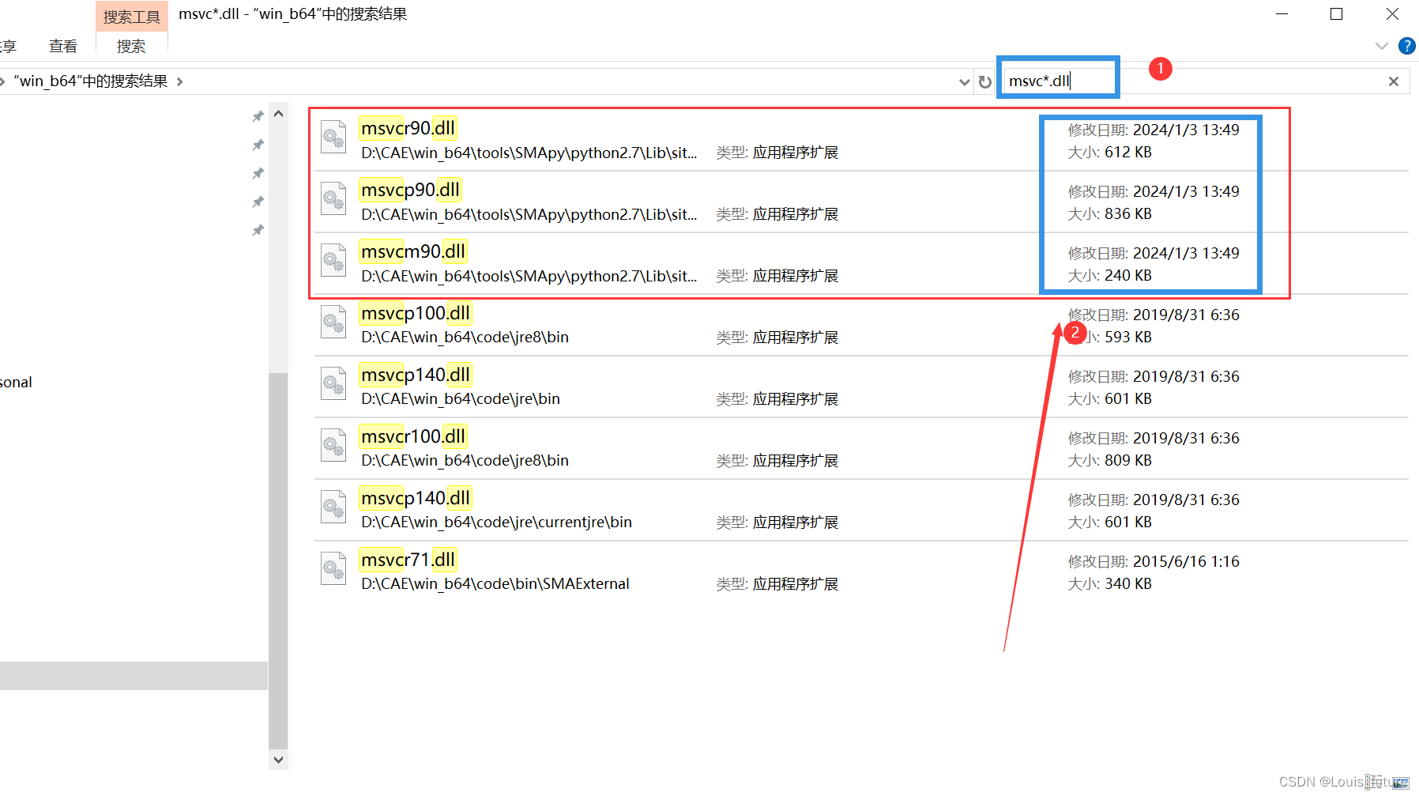Switch to the 查看 ribbon tab
Screen dimensions: 1419x796
(x=62, y=46)
